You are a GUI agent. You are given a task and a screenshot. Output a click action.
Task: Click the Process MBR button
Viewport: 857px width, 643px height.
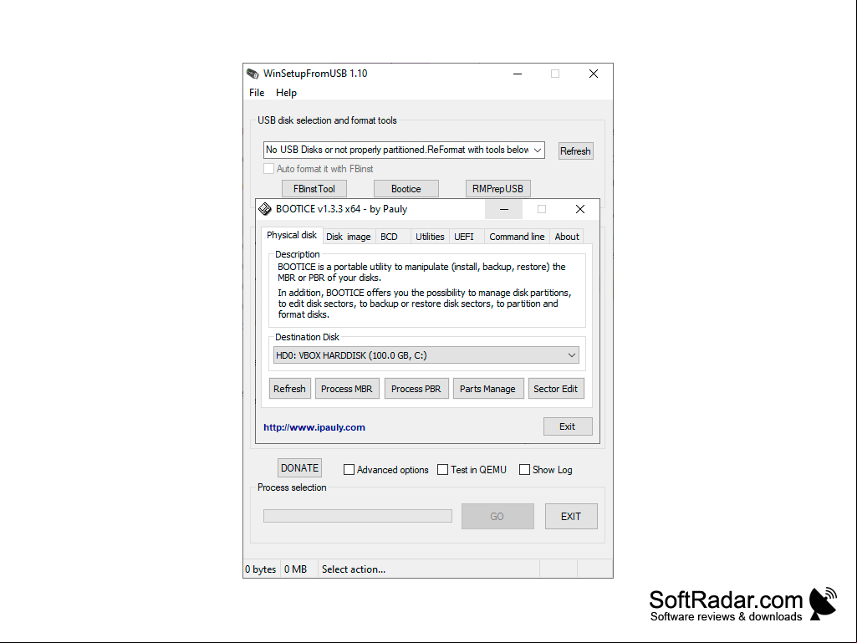pos(346,389)
